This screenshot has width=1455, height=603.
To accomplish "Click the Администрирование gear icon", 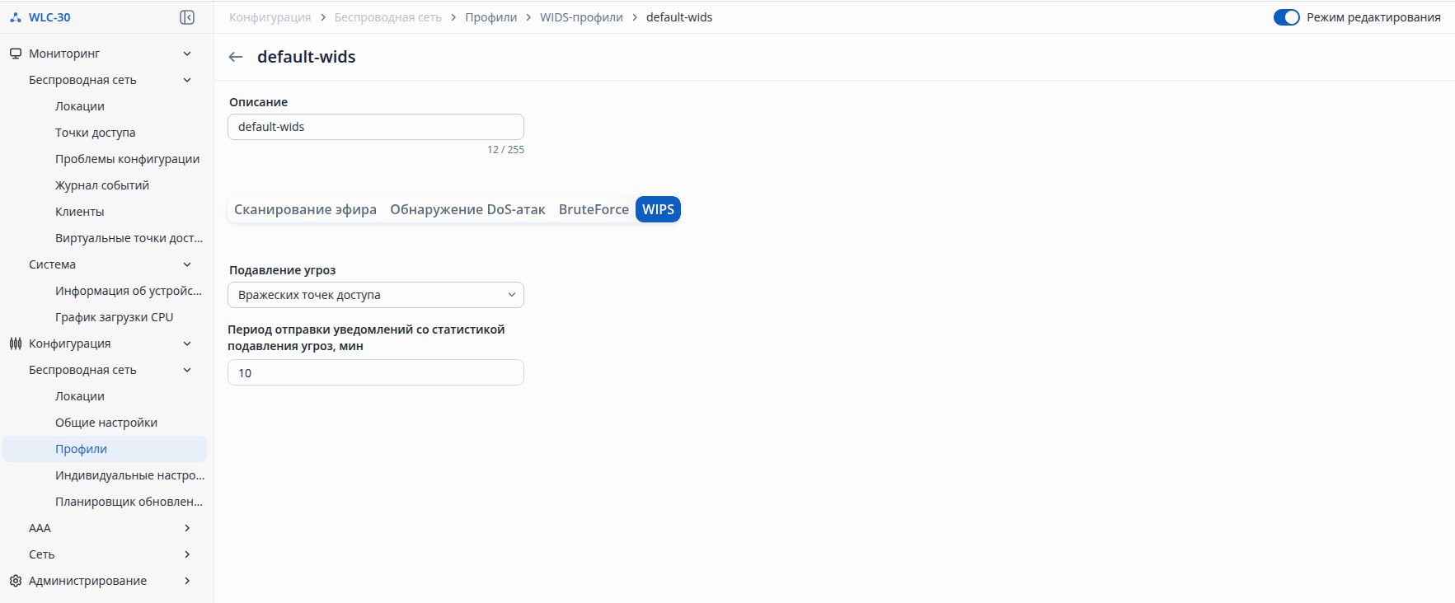I will coord(16,581).
